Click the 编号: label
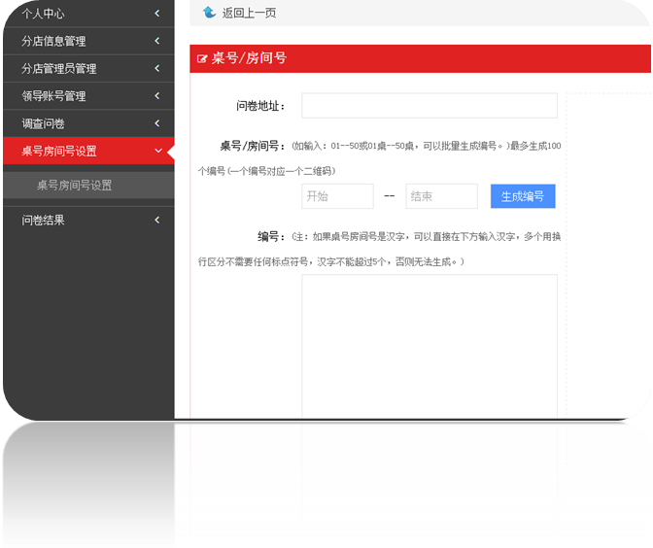 271,237
